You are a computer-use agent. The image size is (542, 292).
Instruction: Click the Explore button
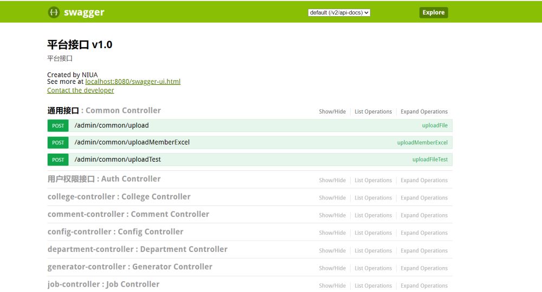point(434,12)
